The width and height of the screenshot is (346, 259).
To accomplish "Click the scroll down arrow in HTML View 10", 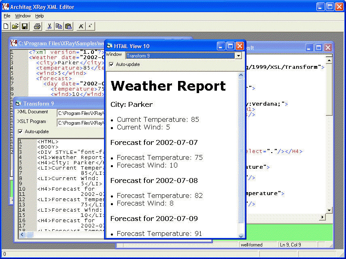I will [241, 236].
